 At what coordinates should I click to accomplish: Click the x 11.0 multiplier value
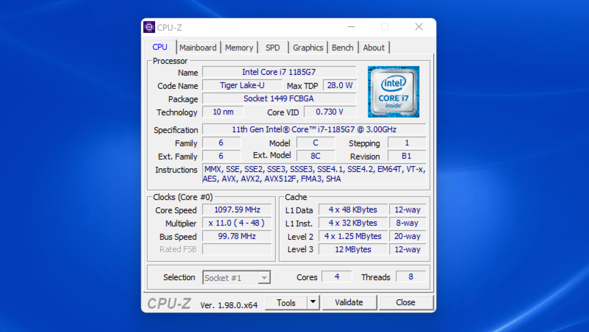[x=237, y=223]
